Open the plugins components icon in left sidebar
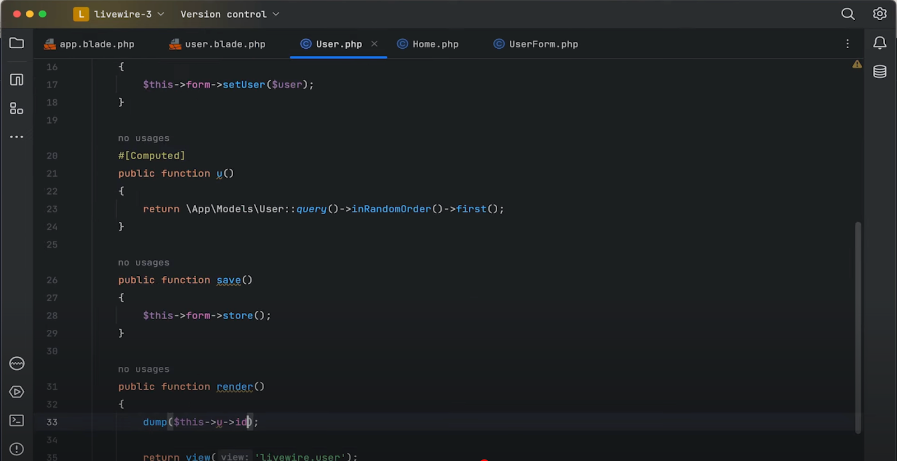 pyautogui.click(x=17, y=108)
